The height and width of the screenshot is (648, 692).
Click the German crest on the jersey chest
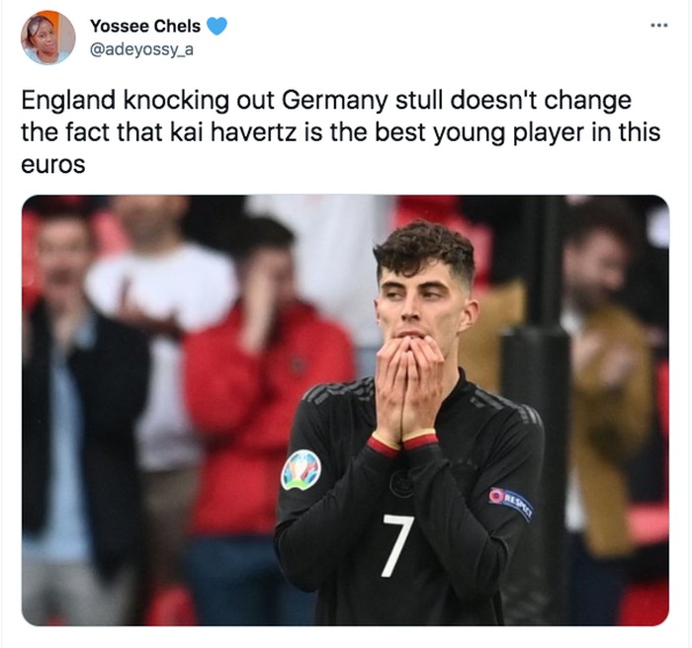point(401,483)
